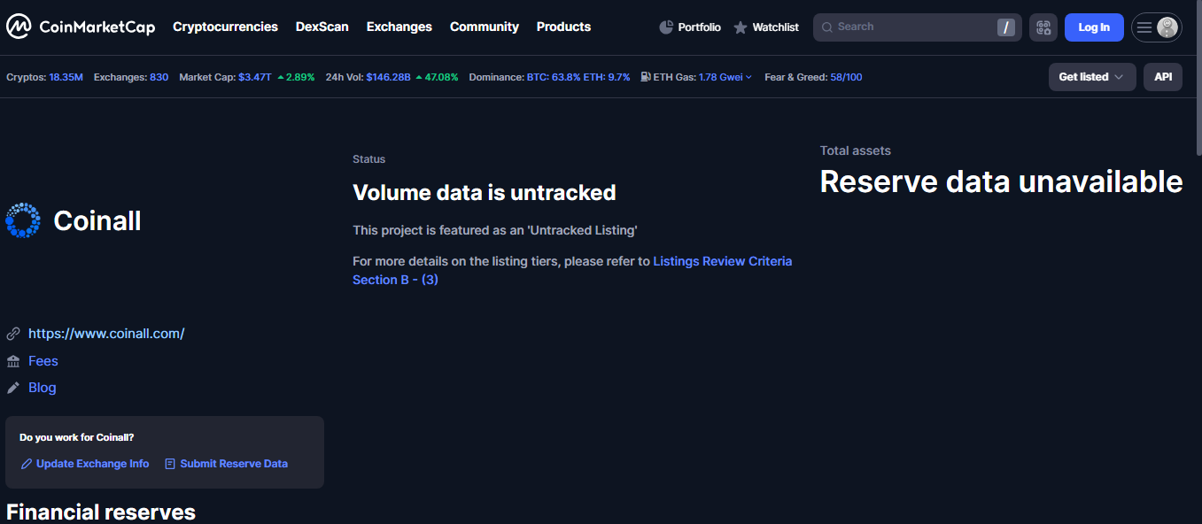Viewport: 1202px width, 524px height.
Task: Click the Portfolio label
Action: 700,27
